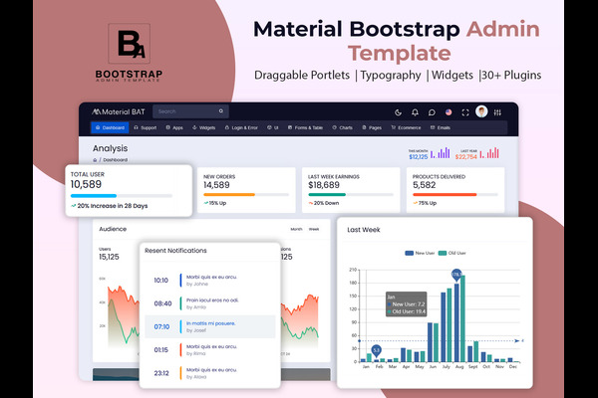Viewport: 598px width, 398px height.
Task: Click the Analysis page title
Action: (x=111, y=148)
